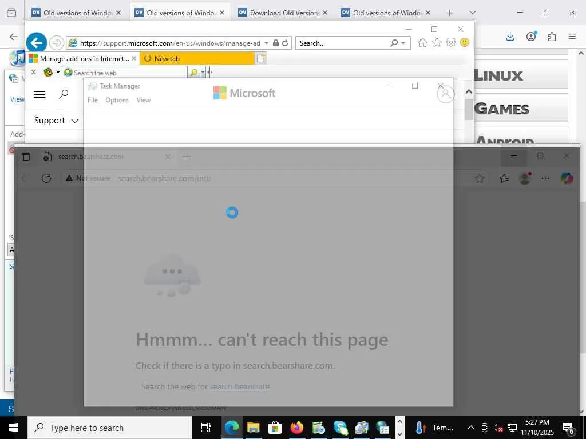Open Firefox extensions puzzle icon

(x=552, y=37)
